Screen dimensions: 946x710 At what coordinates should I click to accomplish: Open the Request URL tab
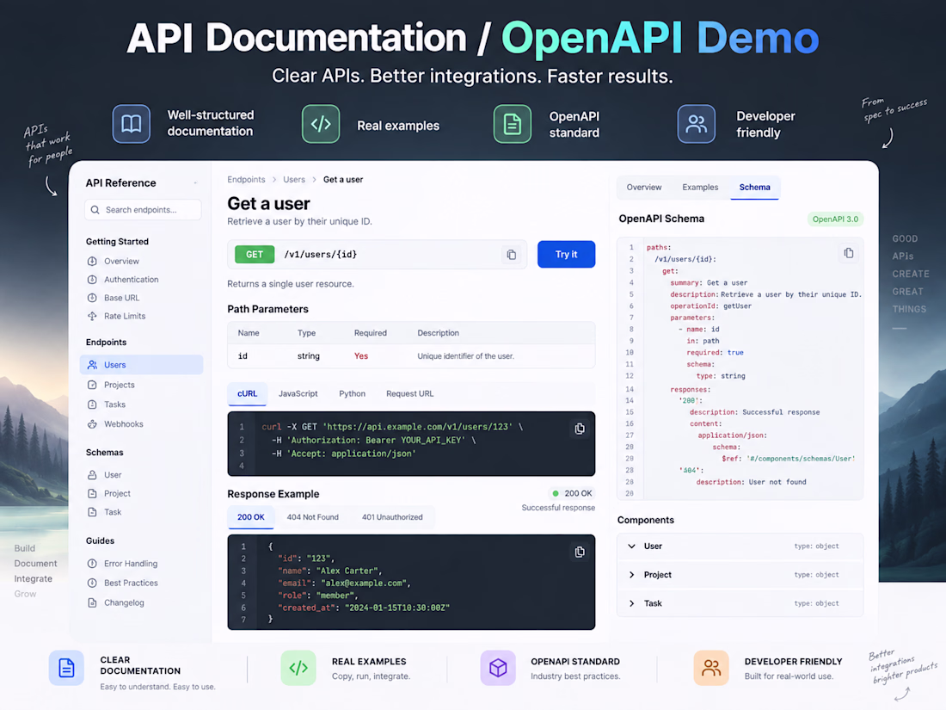coord(409,393)
